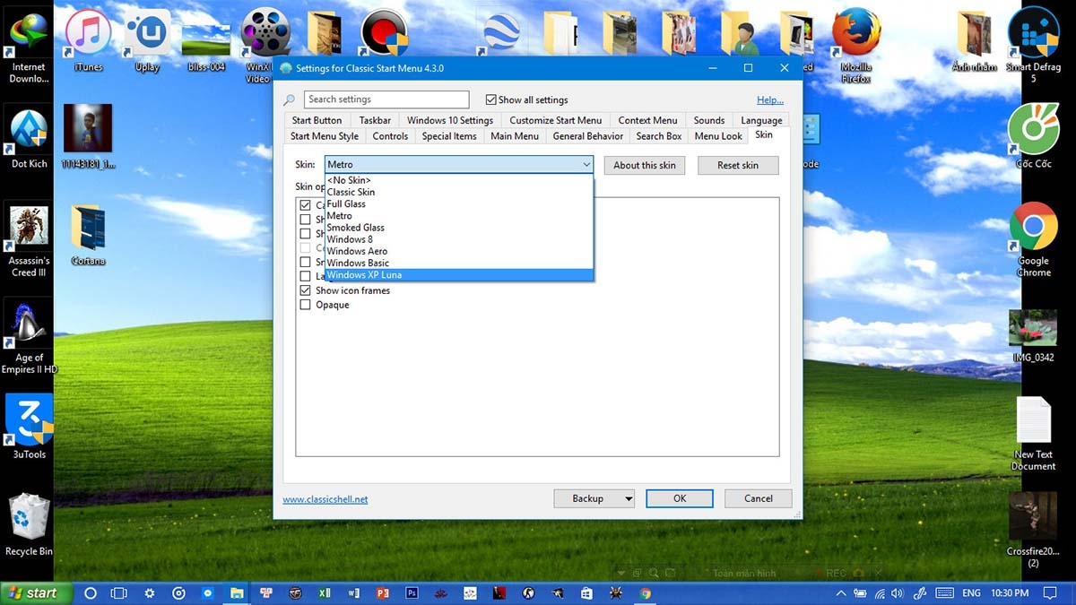
Task: Open the 10:30 PM clock in taskbar
Action: [x=1011, y=593]
